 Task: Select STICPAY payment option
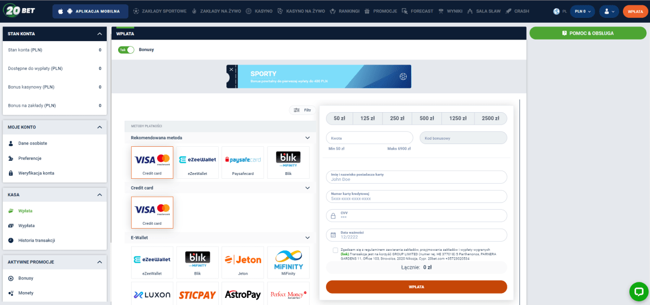[x=198, y=294]
